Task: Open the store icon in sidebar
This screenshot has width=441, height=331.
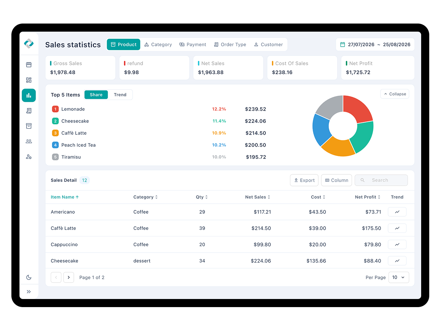Action: 29,65
